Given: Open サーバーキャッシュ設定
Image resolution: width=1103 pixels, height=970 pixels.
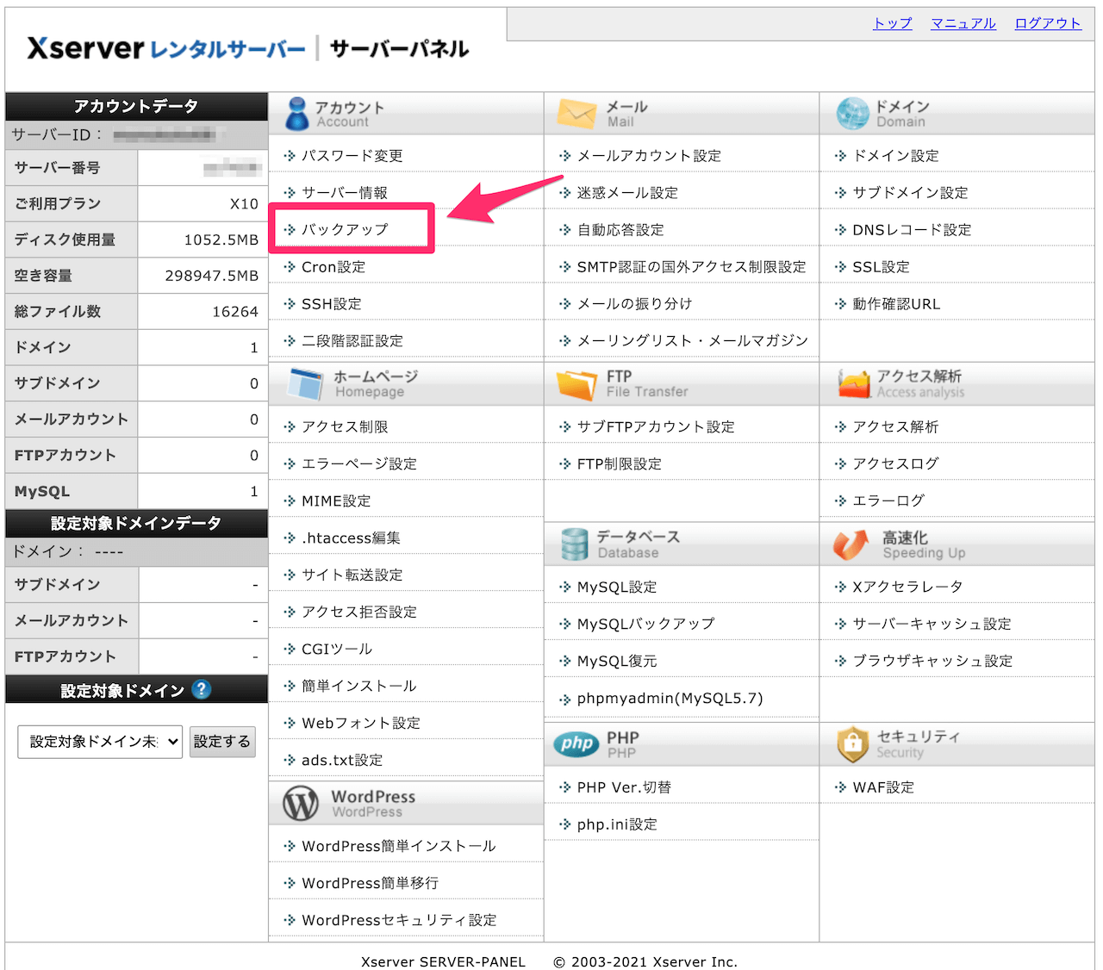Looking at the screenshot, I should point(932,625).
